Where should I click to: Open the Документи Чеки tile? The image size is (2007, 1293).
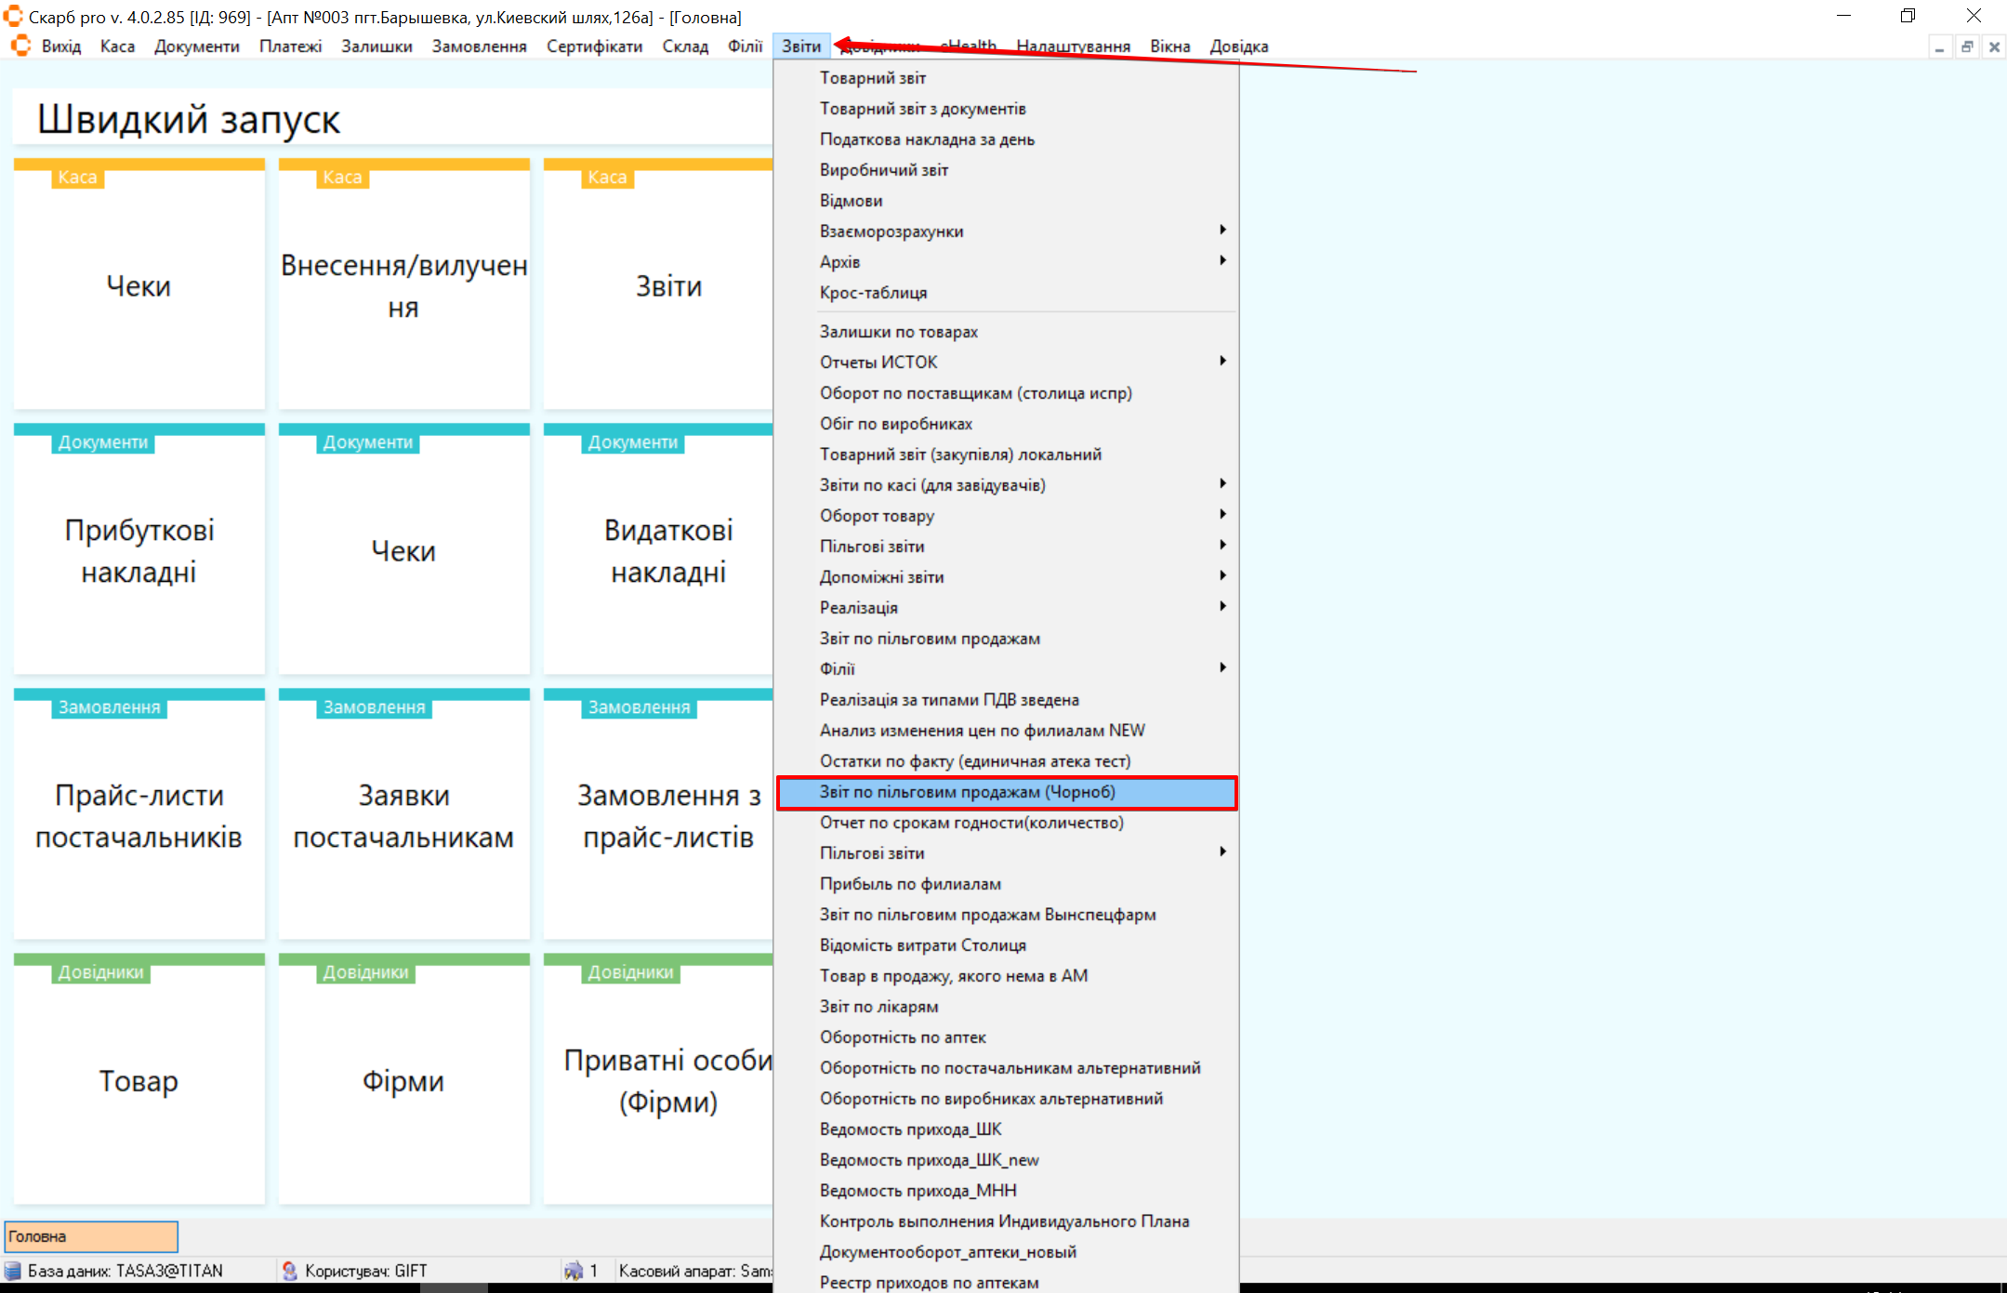[x=404, y=549]
